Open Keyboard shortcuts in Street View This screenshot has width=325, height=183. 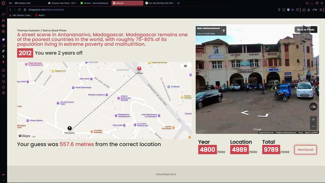pos(266,133)
